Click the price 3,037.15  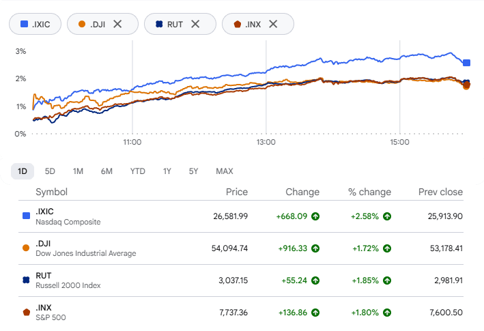233,280
